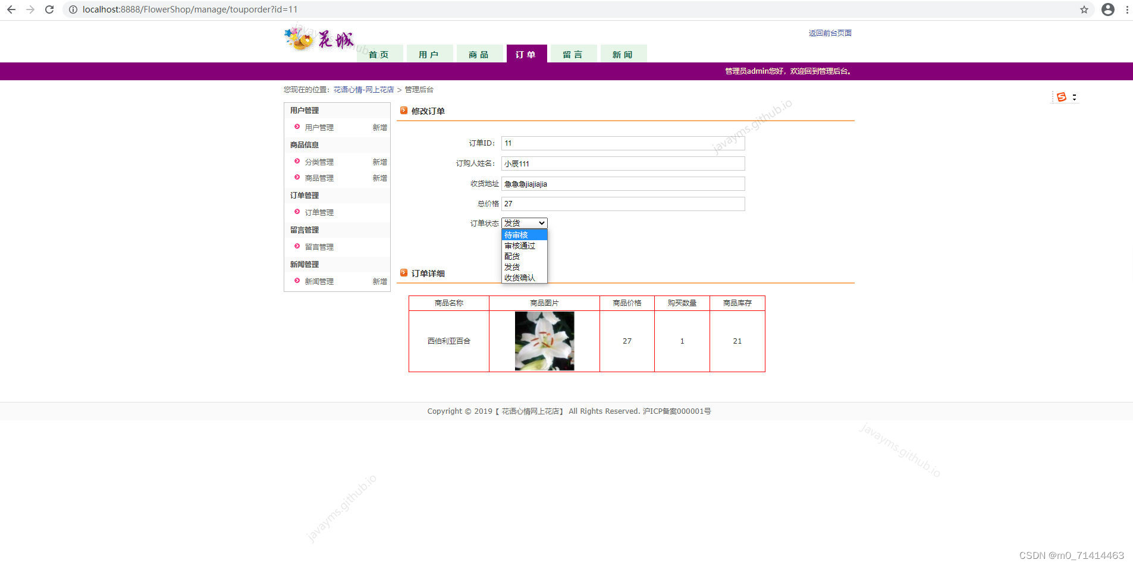The image size is (1133, 566).
Task: Click the bullet icon beside 新闻管理 link
Action: click(x=297, y=281)
